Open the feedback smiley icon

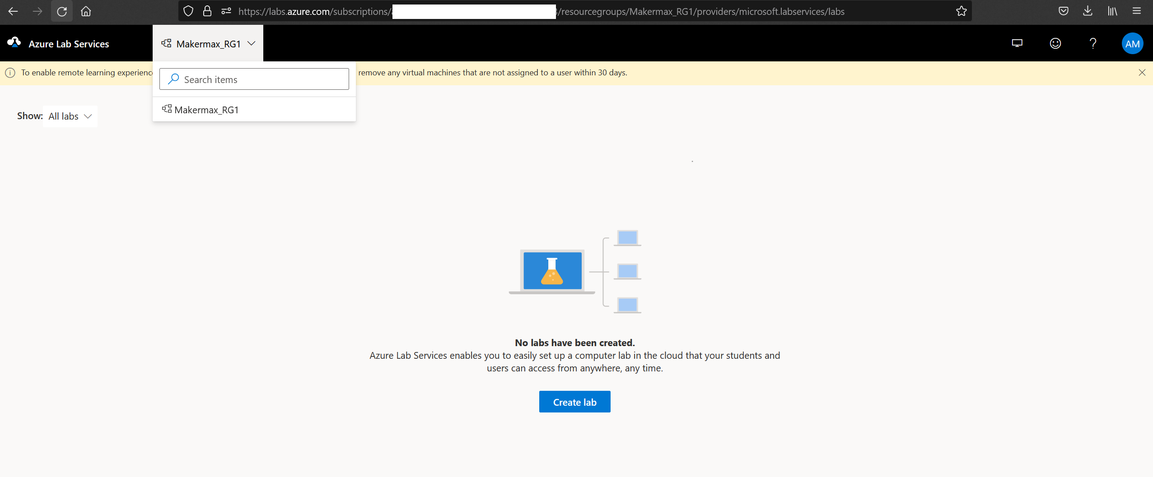pyautogui.click(x=1055, y=43)
